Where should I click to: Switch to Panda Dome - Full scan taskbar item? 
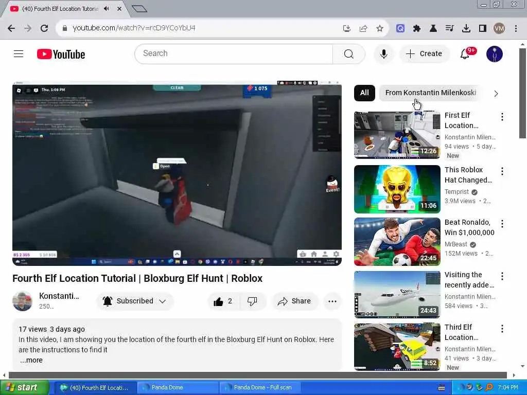260,388
